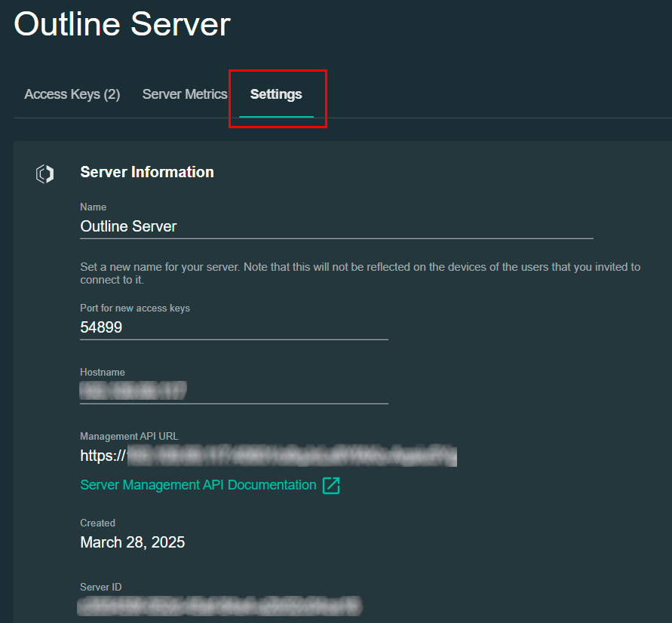
Task: Select the Settings tab
Action: click(x=276, y=94)
